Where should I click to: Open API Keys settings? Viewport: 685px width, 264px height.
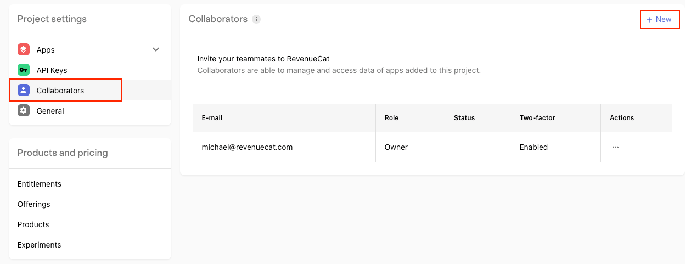(90, 70)
